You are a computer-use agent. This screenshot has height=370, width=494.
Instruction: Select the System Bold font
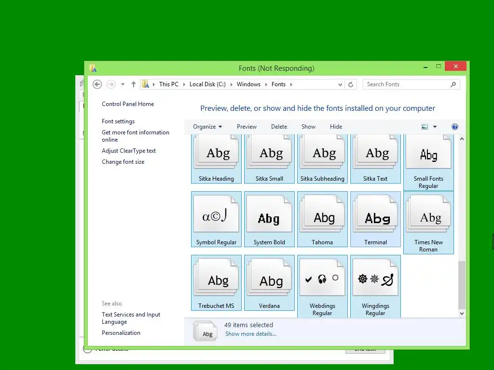click(x=269, y=219)
